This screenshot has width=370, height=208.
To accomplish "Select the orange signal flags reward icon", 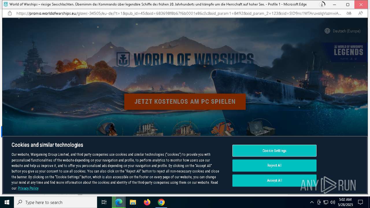I will [x=222, y=127].
